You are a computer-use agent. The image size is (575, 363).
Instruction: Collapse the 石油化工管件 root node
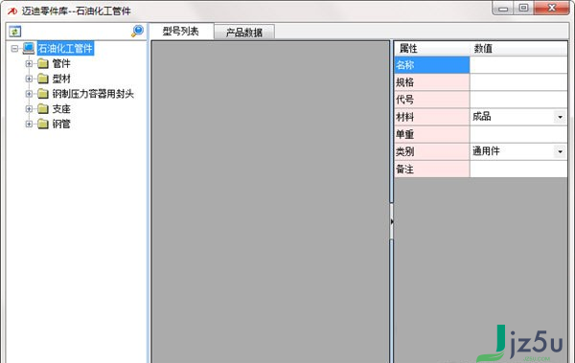pyautogui.click(x=14, y=49)
